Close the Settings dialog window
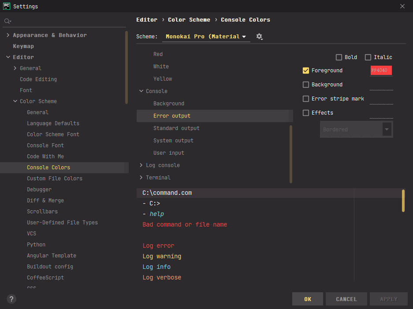This screenshot has width=413, height=309. (402, 6)
